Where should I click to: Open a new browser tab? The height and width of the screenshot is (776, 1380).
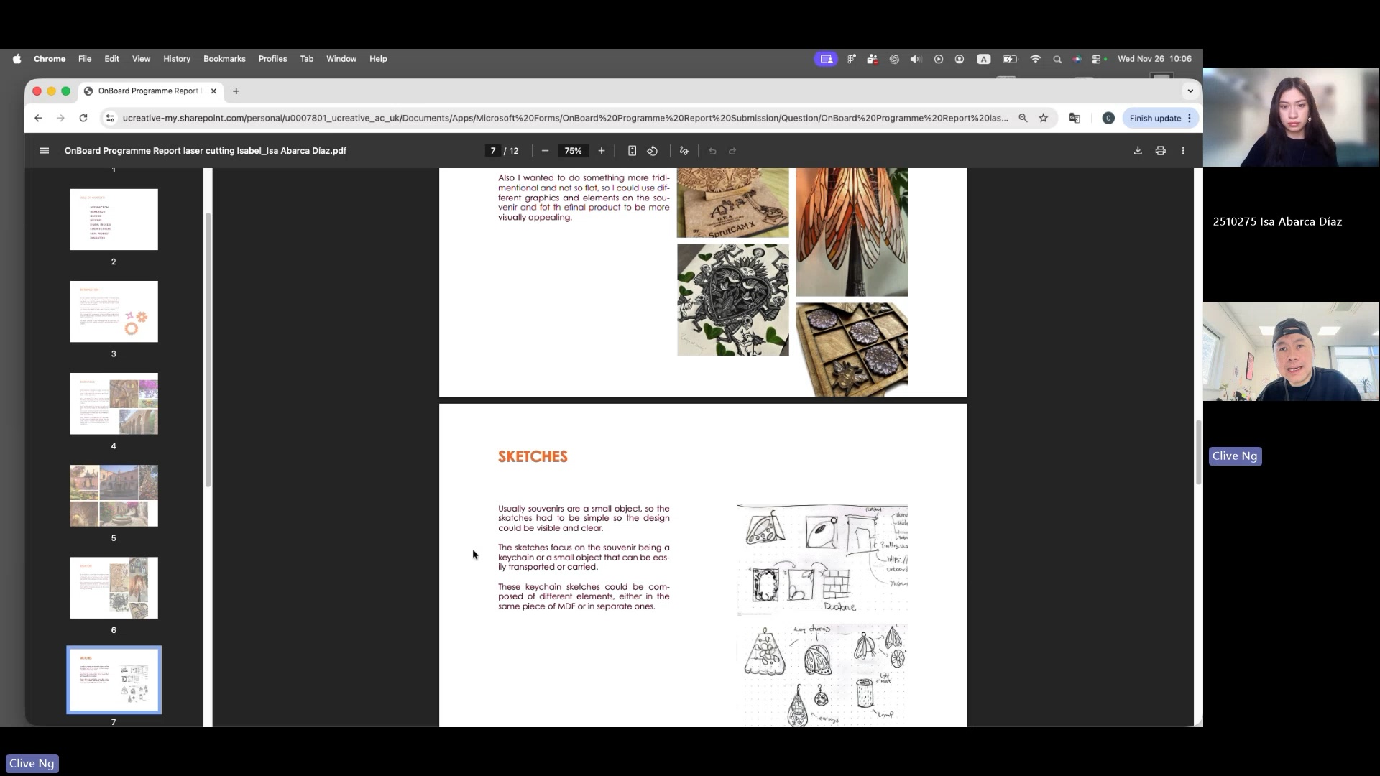click(236, 91)
